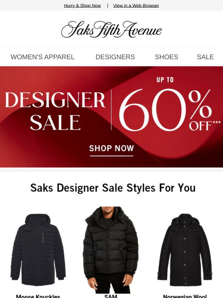Screen dimensions: 223x298
Task: Click the Saks Fifth Avenue logo
Action: [111, 29]
